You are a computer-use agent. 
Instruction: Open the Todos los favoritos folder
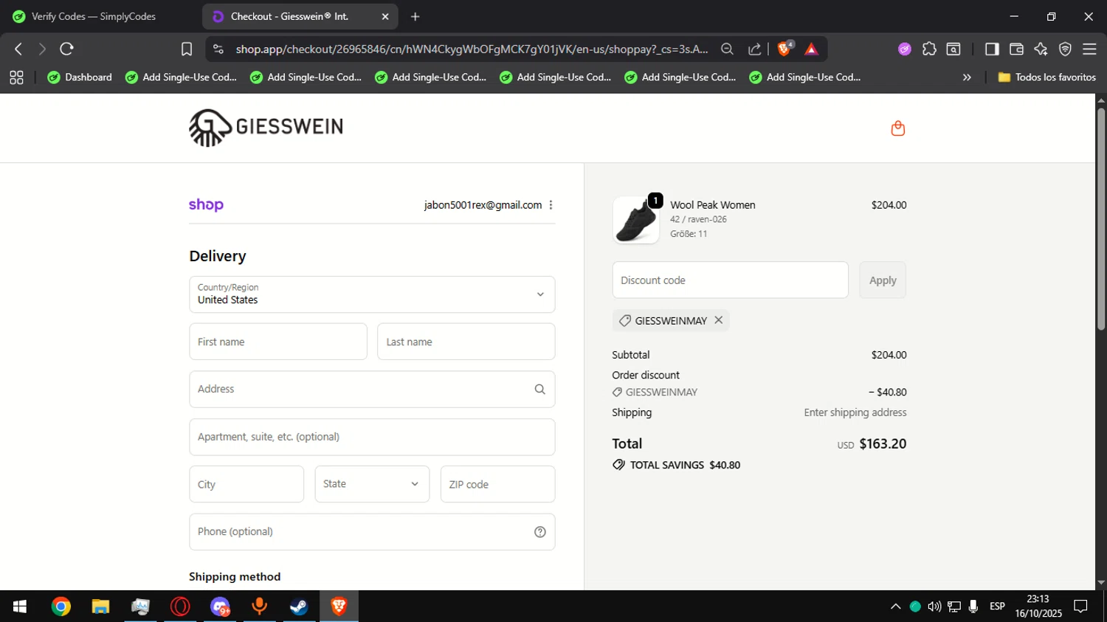click(x=1046, y=77)
